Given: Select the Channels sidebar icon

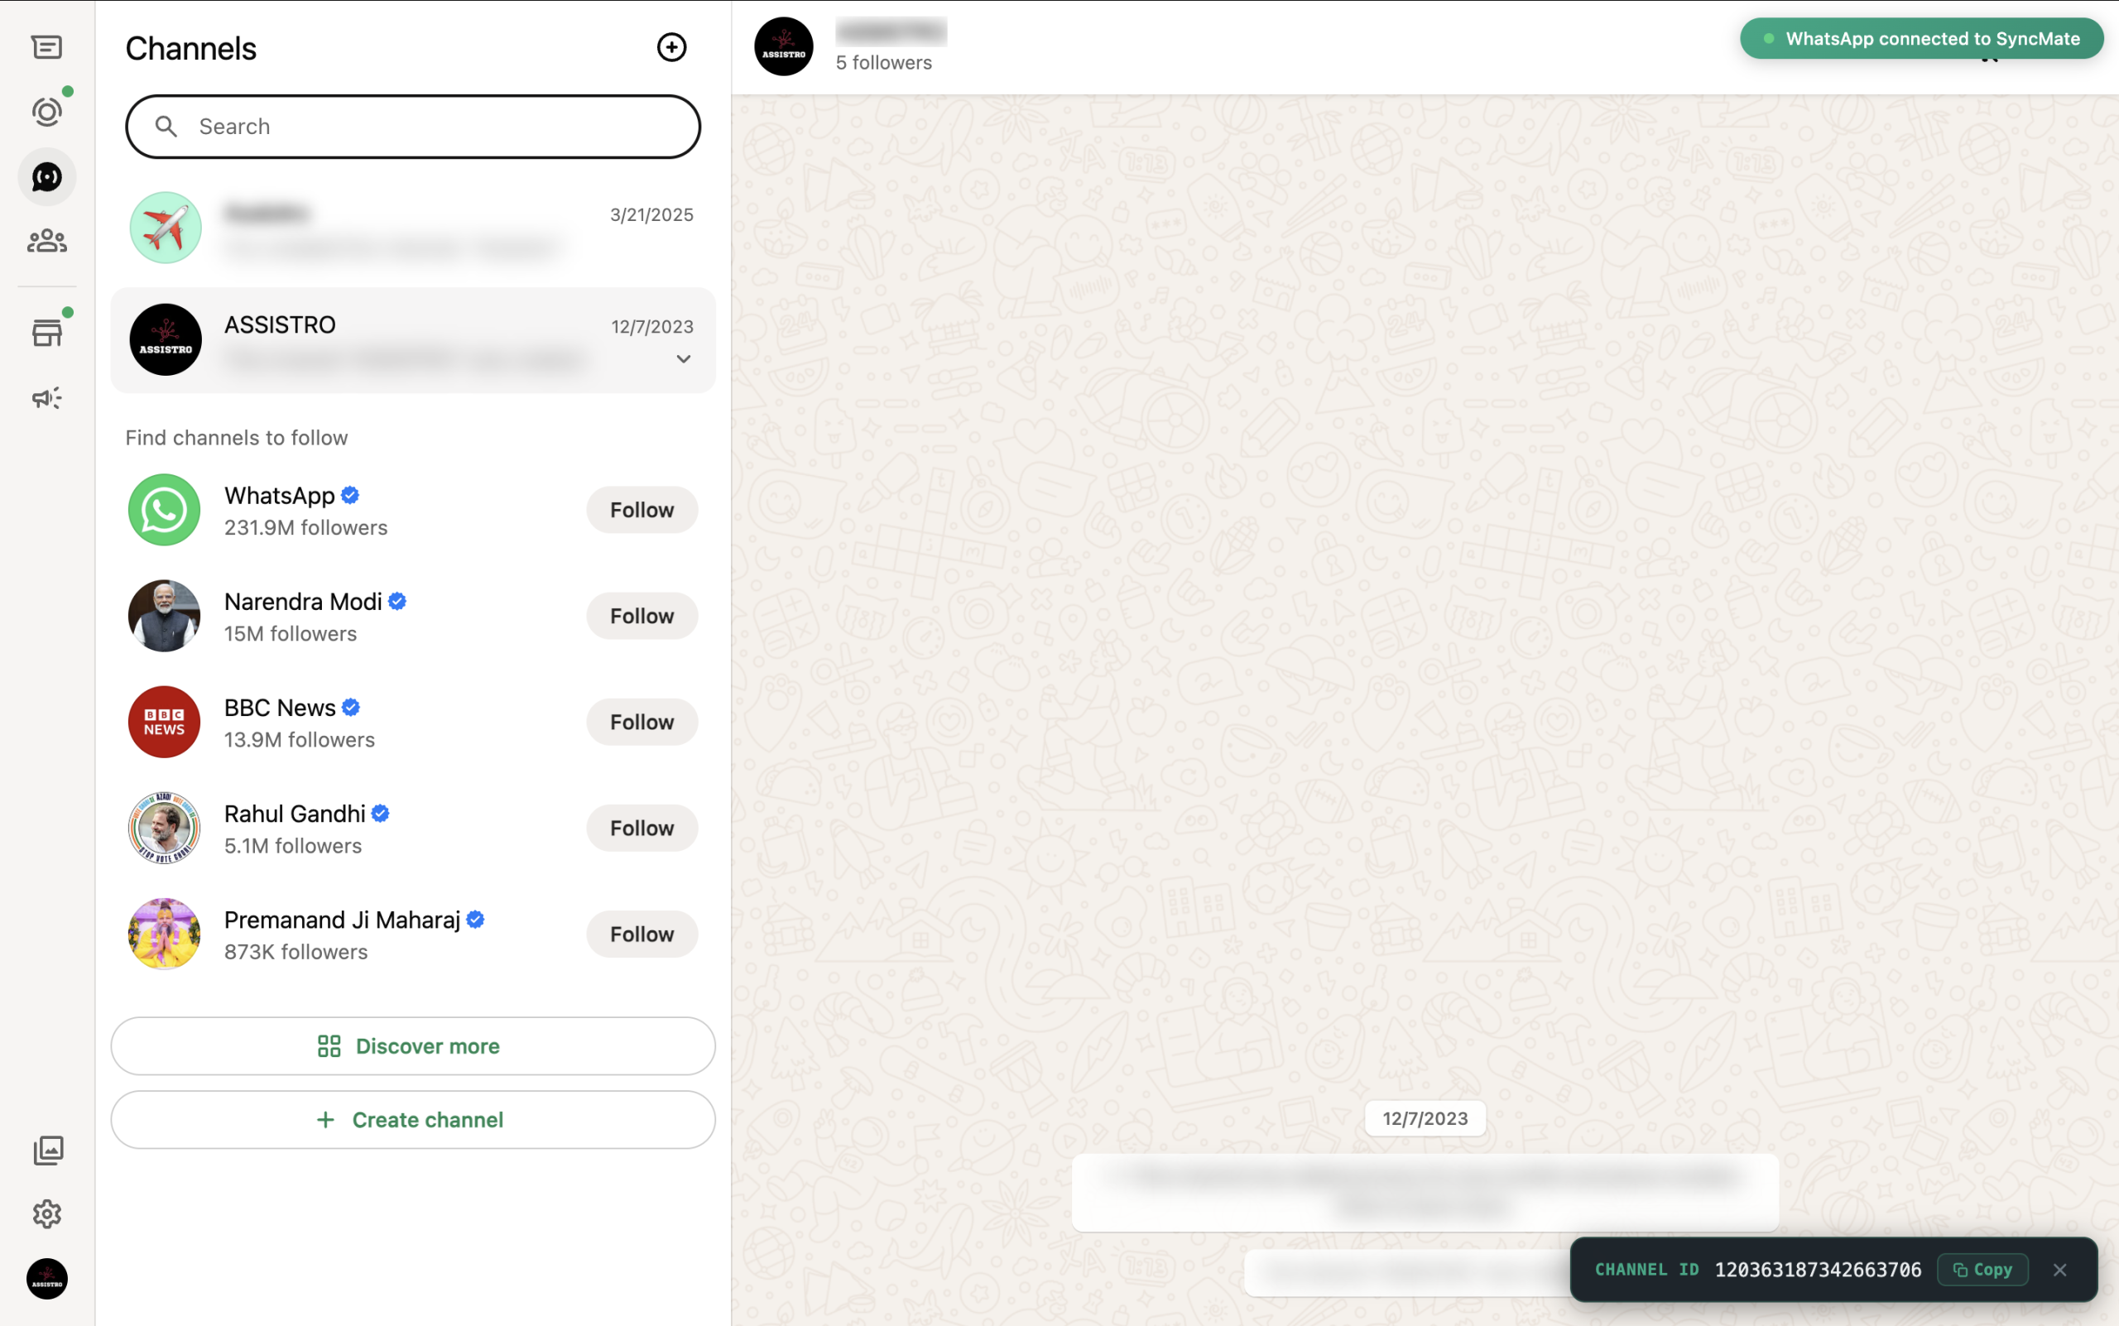Looking at the screenshot, I should click(46, 177).
